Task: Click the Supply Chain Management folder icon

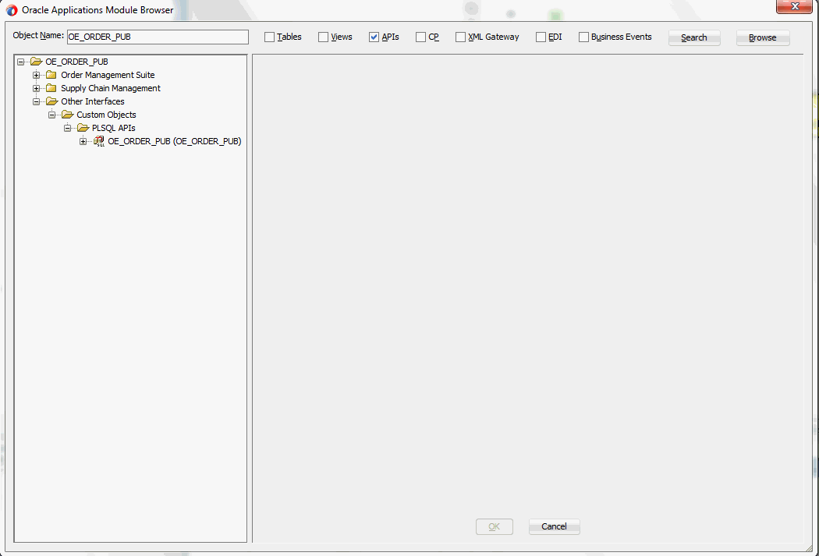Action: [51, 88]
